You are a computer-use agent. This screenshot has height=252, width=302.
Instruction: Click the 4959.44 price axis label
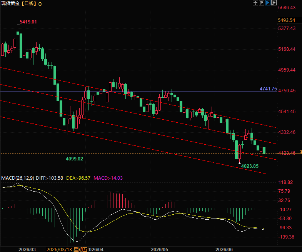point(287,70)
